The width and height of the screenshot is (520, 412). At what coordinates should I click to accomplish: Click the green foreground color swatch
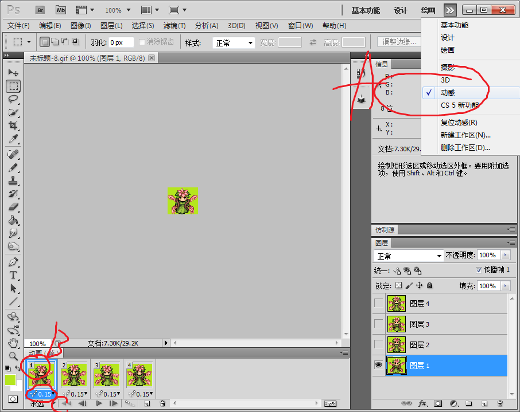click(x=10, y=380)
